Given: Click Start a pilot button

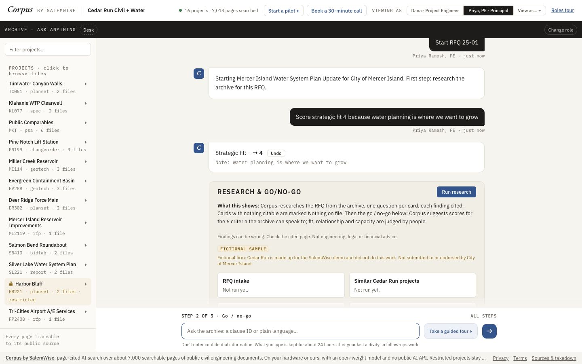Looking at the screenshot, I should click(x=283, y=11).
